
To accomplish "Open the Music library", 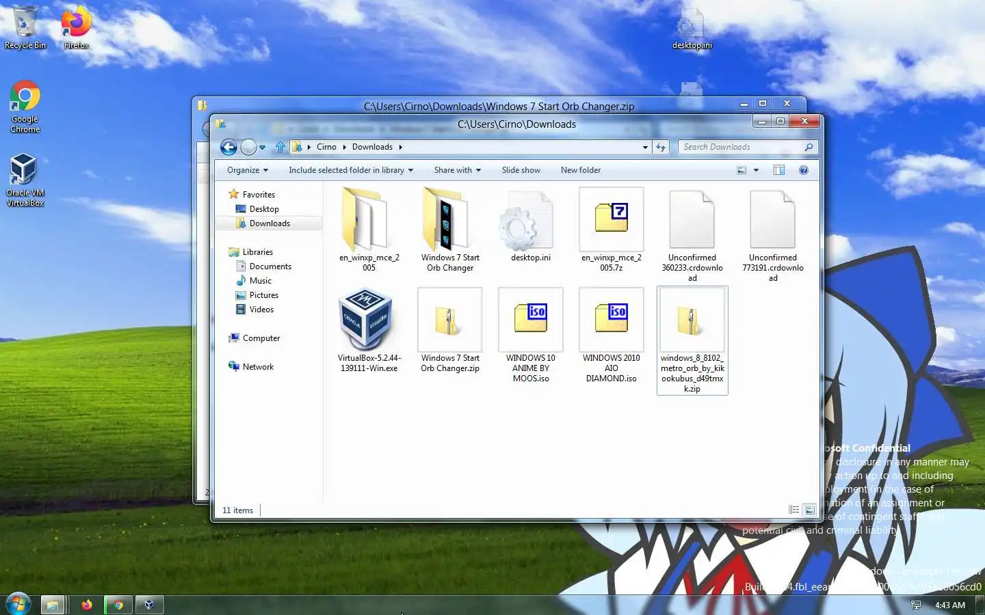I will [x=261, y=281].
